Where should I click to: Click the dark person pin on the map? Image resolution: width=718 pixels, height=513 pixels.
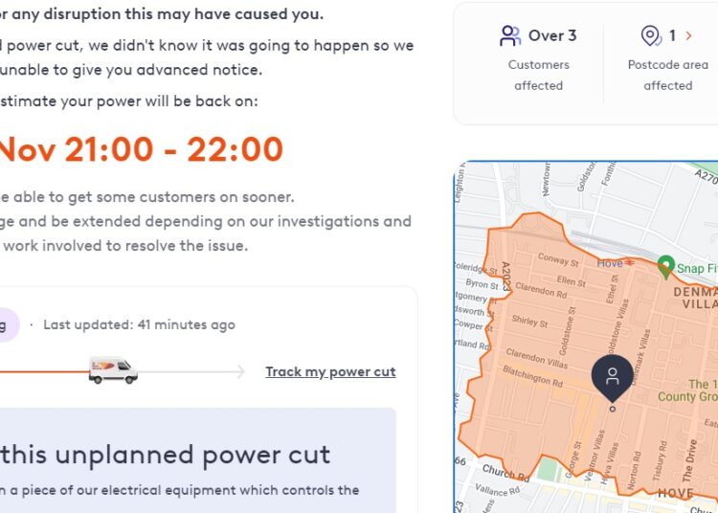point(612,377)
